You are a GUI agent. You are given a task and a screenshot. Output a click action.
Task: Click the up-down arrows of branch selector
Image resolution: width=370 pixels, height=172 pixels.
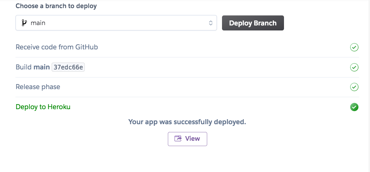(211, 23)
